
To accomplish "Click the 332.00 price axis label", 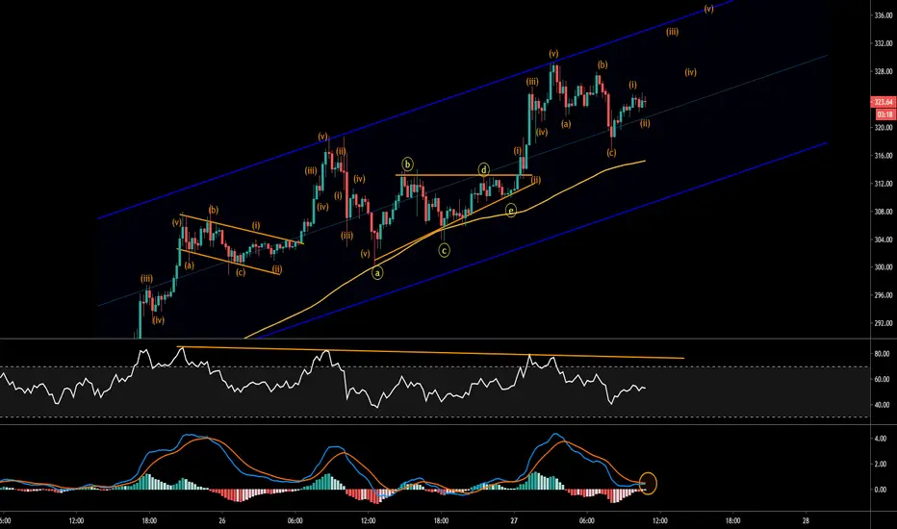I will [x=884, y=43].
